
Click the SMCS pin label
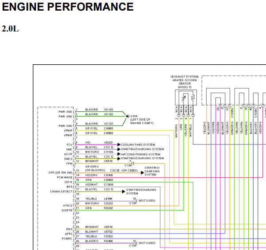[68, 159]
